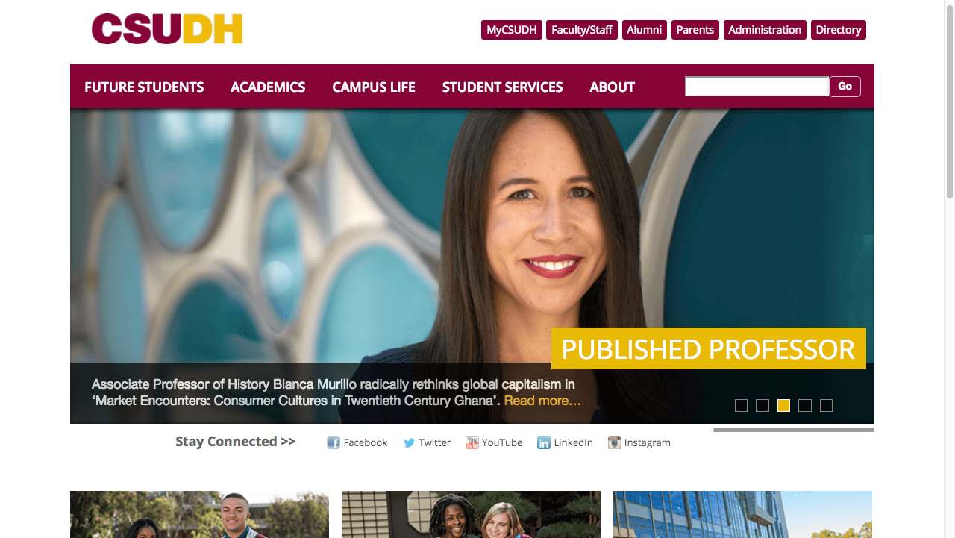Open the Instagram camera icon
The image size is (955, 538).
[x=614, y=442]
